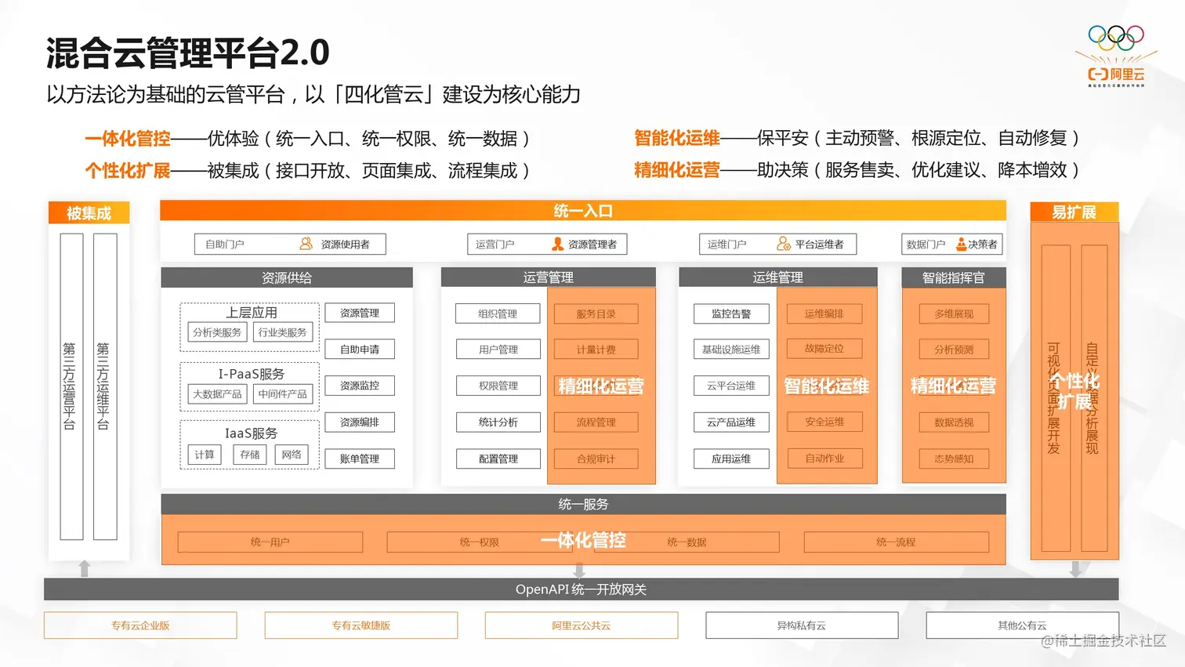Click the 资源使用者 user icon
1185x667 pixels.
[x=306, y=244]
